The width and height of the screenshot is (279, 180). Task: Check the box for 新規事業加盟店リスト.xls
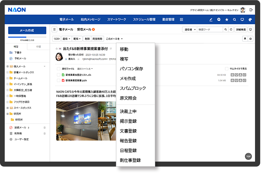pyautogui.click(x=58, y=74)
